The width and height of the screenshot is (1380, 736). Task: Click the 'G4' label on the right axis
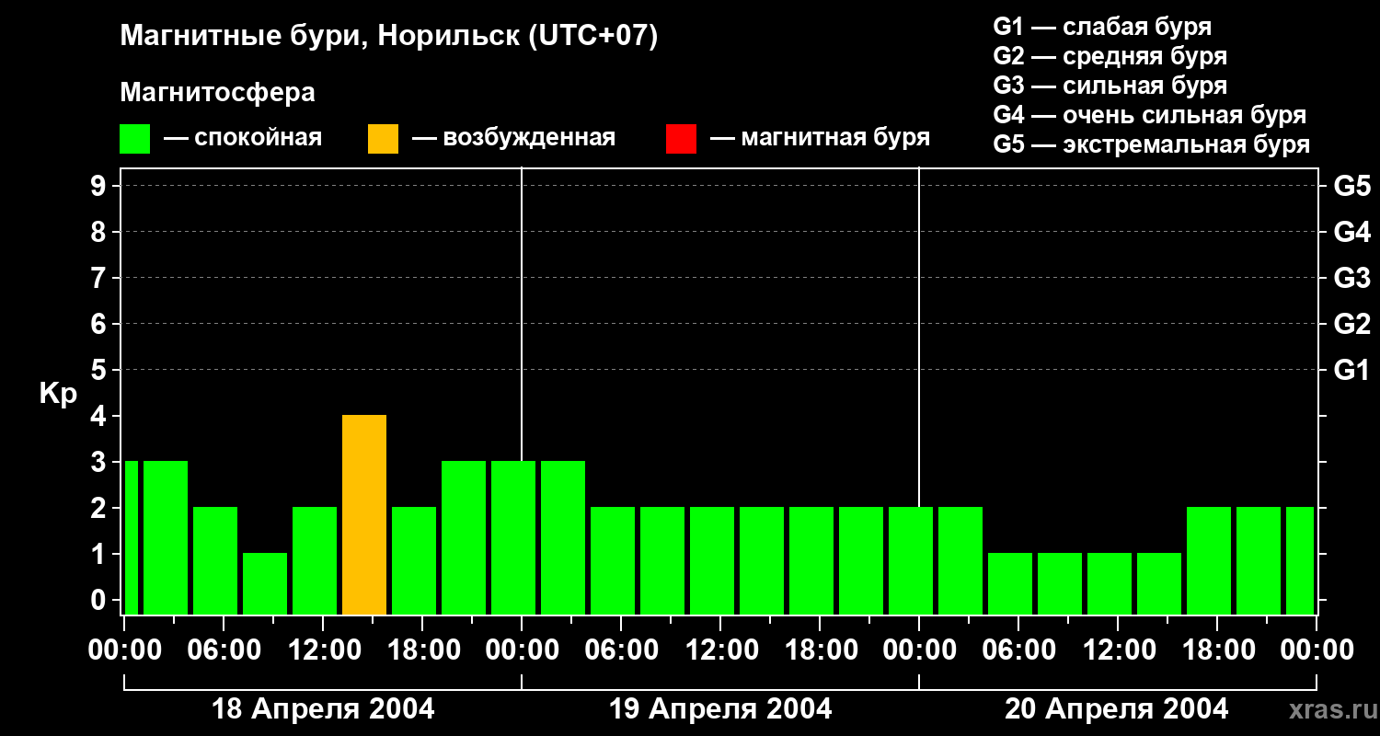click(1351, 232)
